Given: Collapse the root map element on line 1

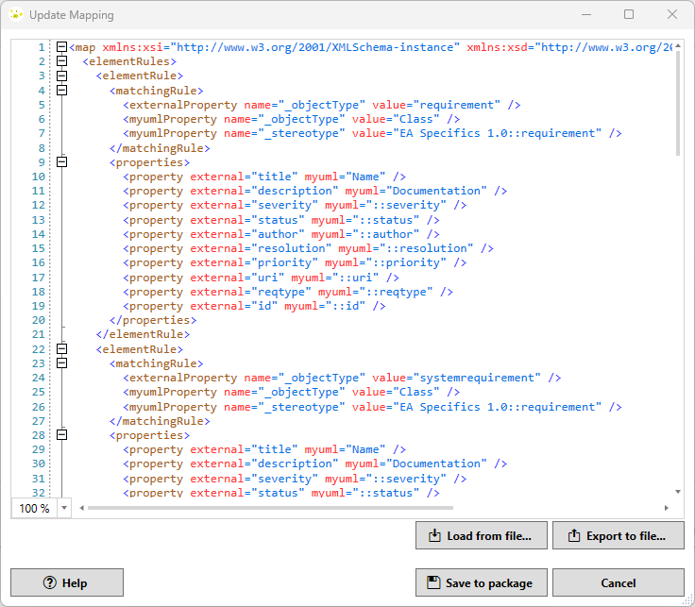Looking at the screenshot, I should tap(62, 47).
